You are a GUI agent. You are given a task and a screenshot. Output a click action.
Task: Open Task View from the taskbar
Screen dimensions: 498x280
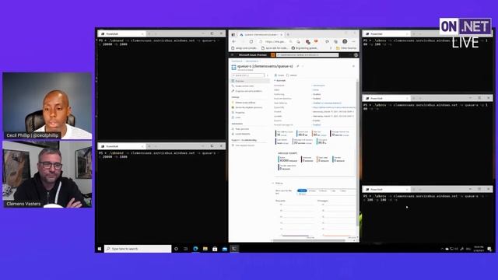pyautogui.click(x=185, y=249)
